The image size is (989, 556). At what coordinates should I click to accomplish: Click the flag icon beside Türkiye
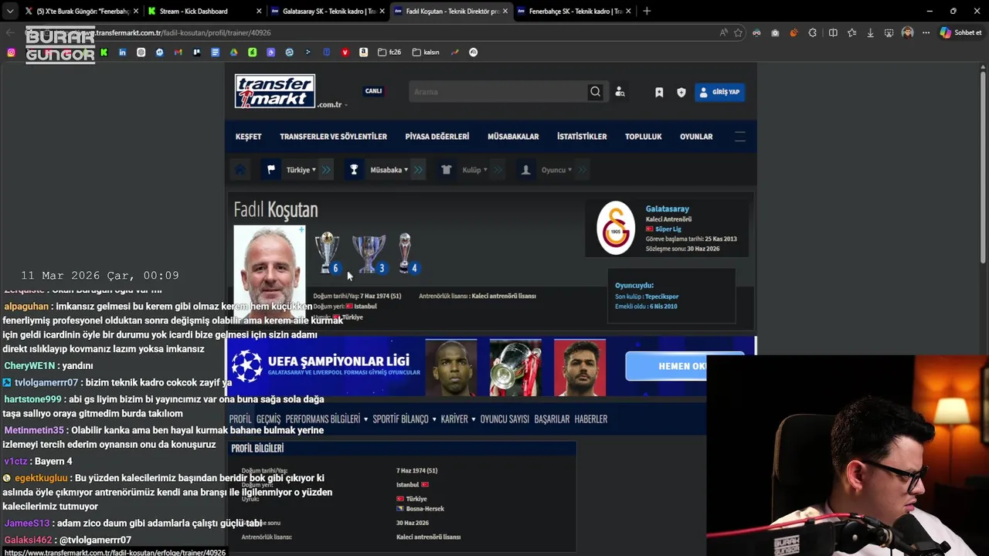click(x=271, y=170)
